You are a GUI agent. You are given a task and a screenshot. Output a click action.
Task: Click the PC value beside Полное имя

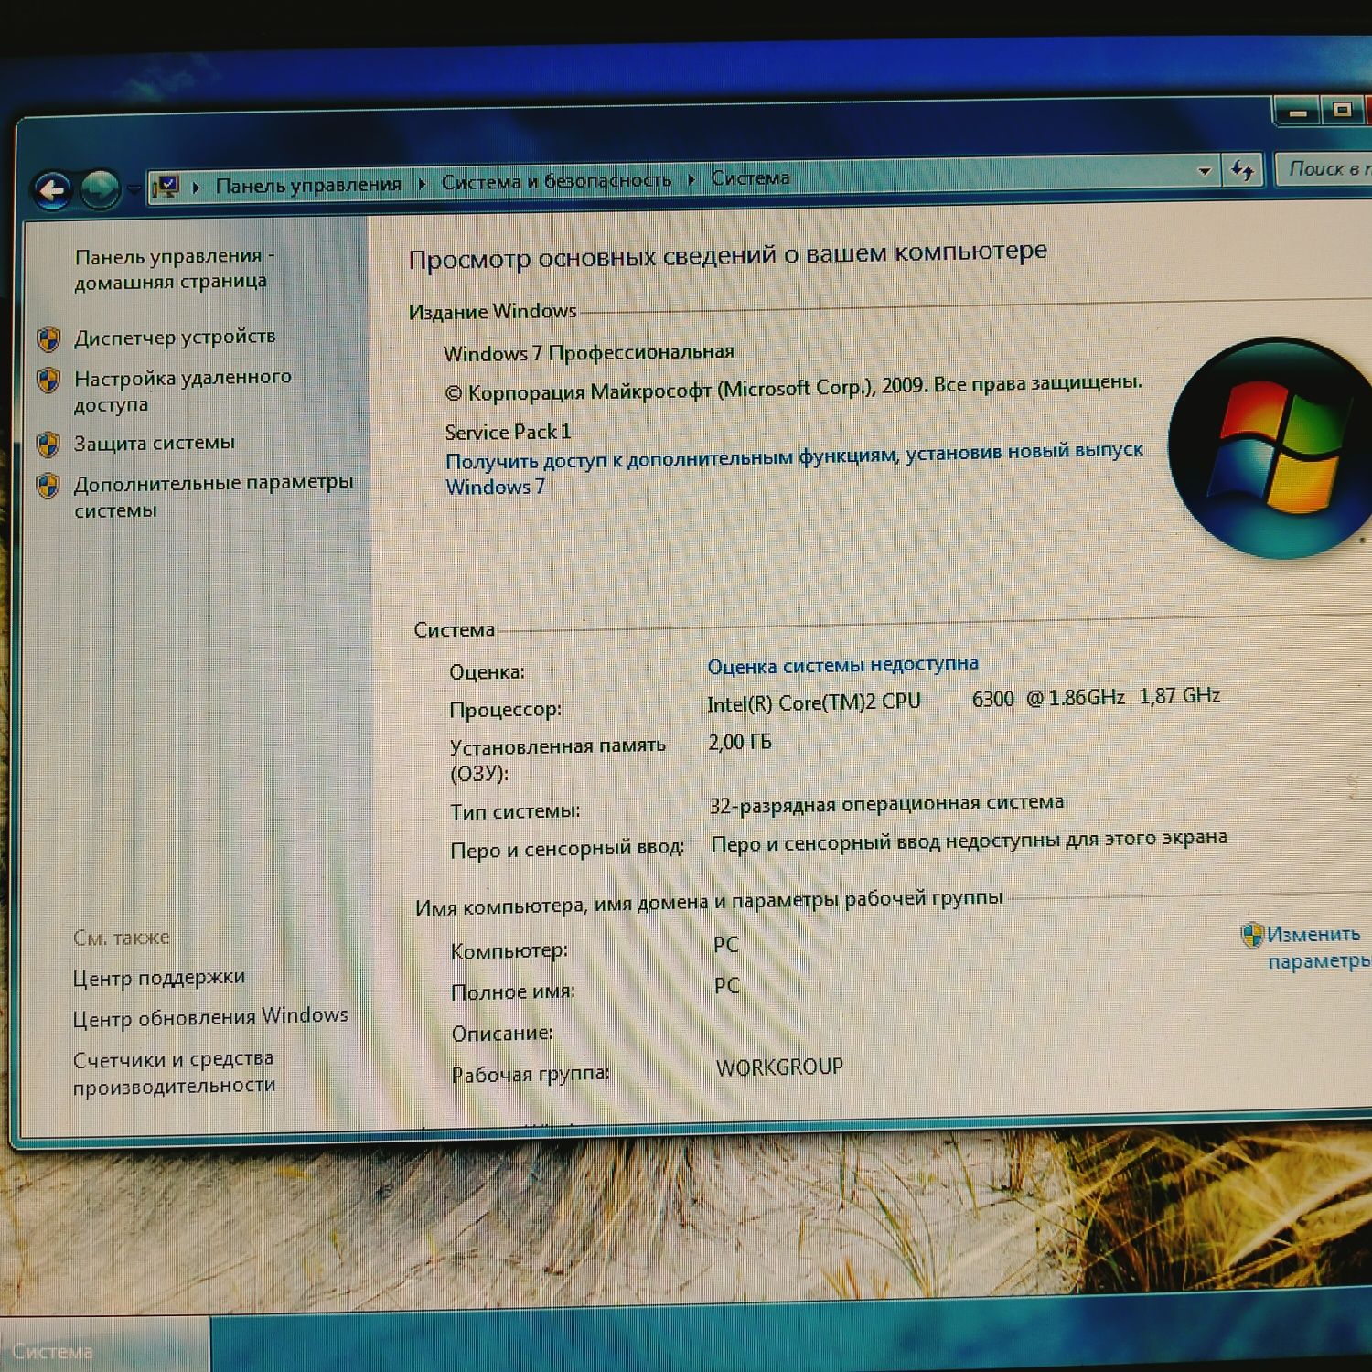(727, 986)
